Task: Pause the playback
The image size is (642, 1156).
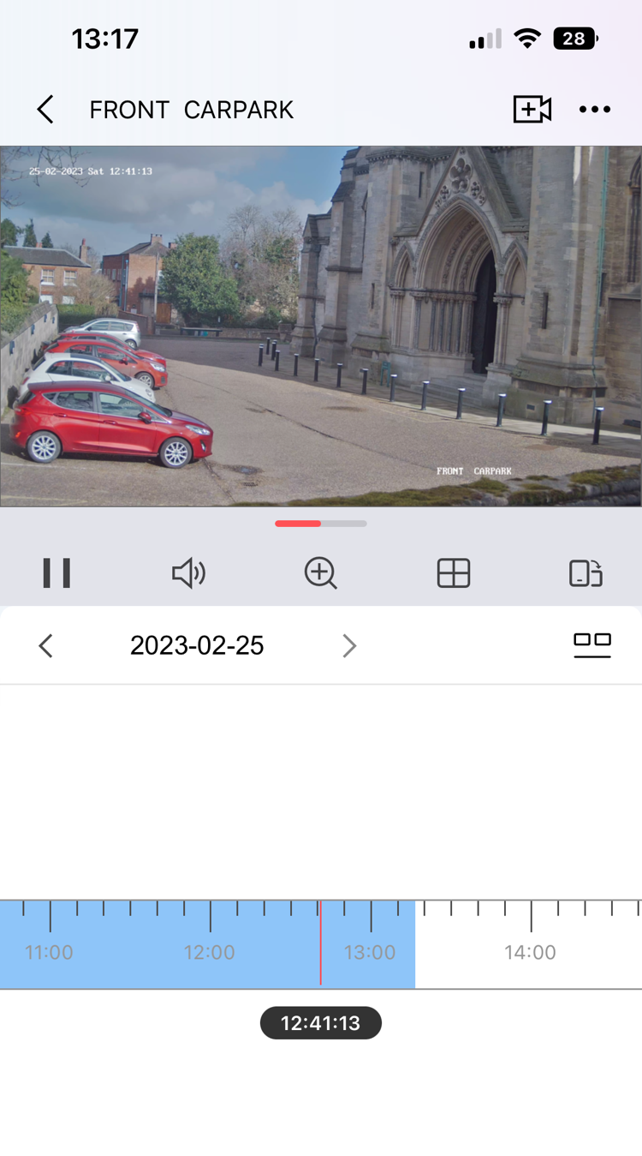Action: pos(56,572)
